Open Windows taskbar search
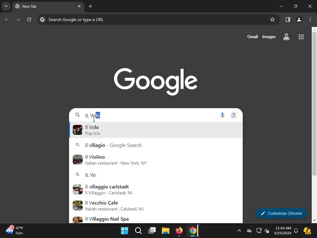 138,231
